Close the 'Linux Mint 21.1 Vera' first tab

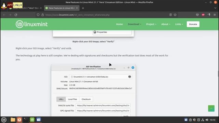[41, 8]
